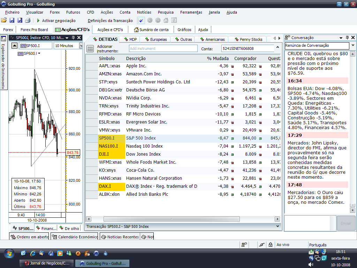
Task: Click the grid icon beside Adicionar instrumento
Action: 90,49
